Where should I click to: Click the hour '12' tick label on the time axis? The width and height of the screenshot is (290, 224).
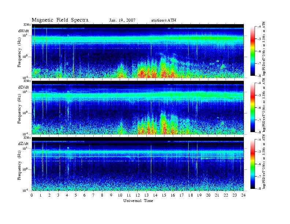(138, 195)
